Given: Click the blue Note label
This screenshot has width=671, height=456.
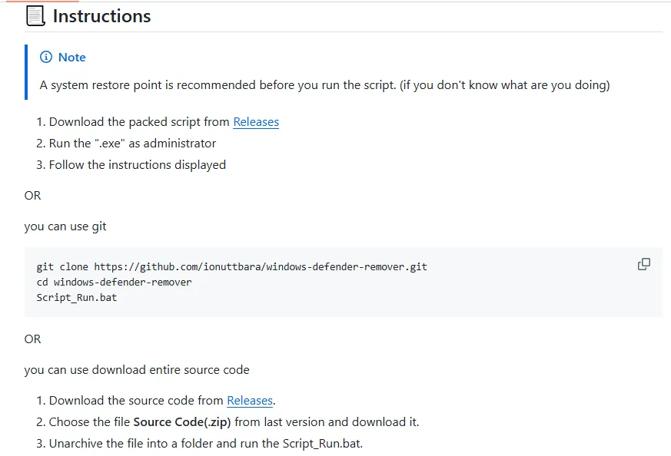Looking at the screenshot, I should pyautogui.click(x=71, y=58).
